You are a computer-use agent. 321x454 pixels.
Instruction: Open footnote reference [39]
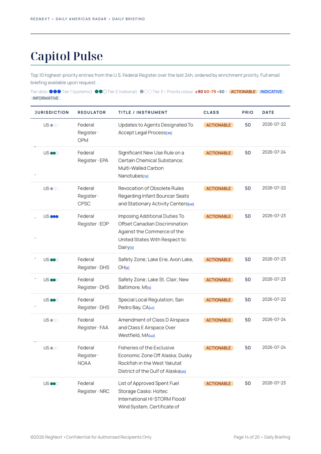(x=169, y=133)
